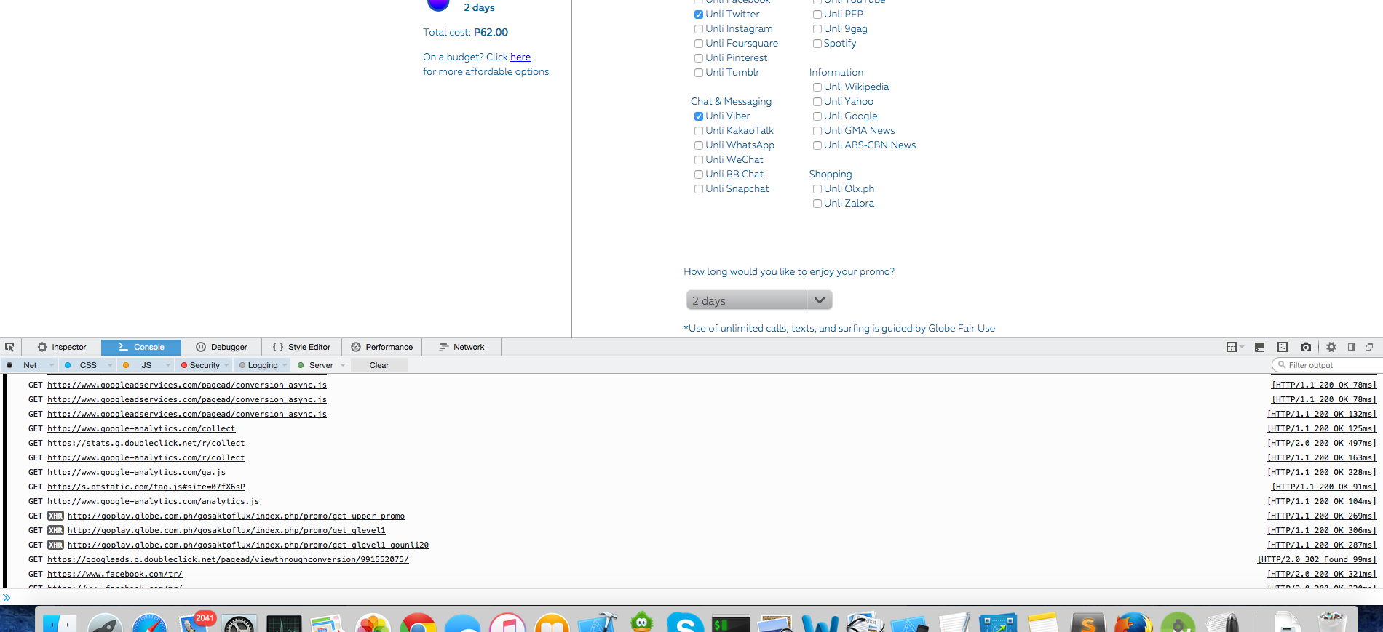The width and height of the screenshot is (1383, 632).
Task: Open Xcode from the dock
Action: pos(598,623)
